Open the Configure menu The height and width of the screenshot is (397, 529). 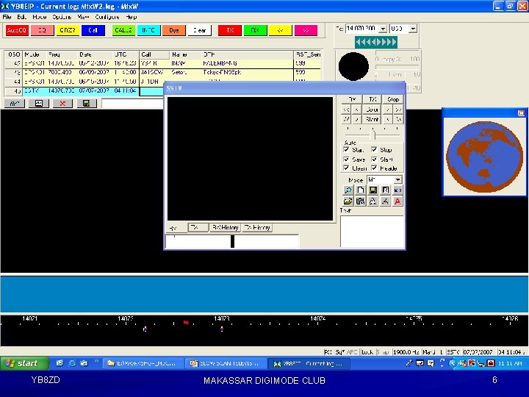pos(107,17)
